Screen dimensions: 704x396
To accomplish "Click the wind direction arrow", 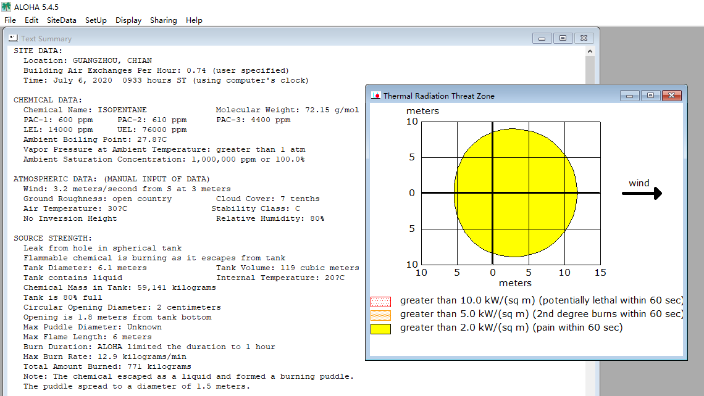I will point(642,193).
